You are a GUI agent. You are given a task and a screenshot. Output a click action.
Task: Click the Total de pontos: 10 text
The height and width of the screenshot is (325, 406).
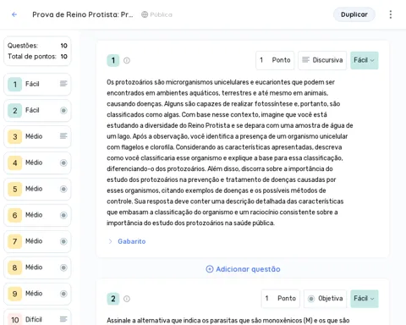click(37, 57)
